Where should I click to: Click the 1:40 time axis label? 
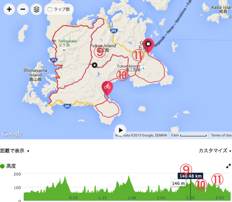132,198
